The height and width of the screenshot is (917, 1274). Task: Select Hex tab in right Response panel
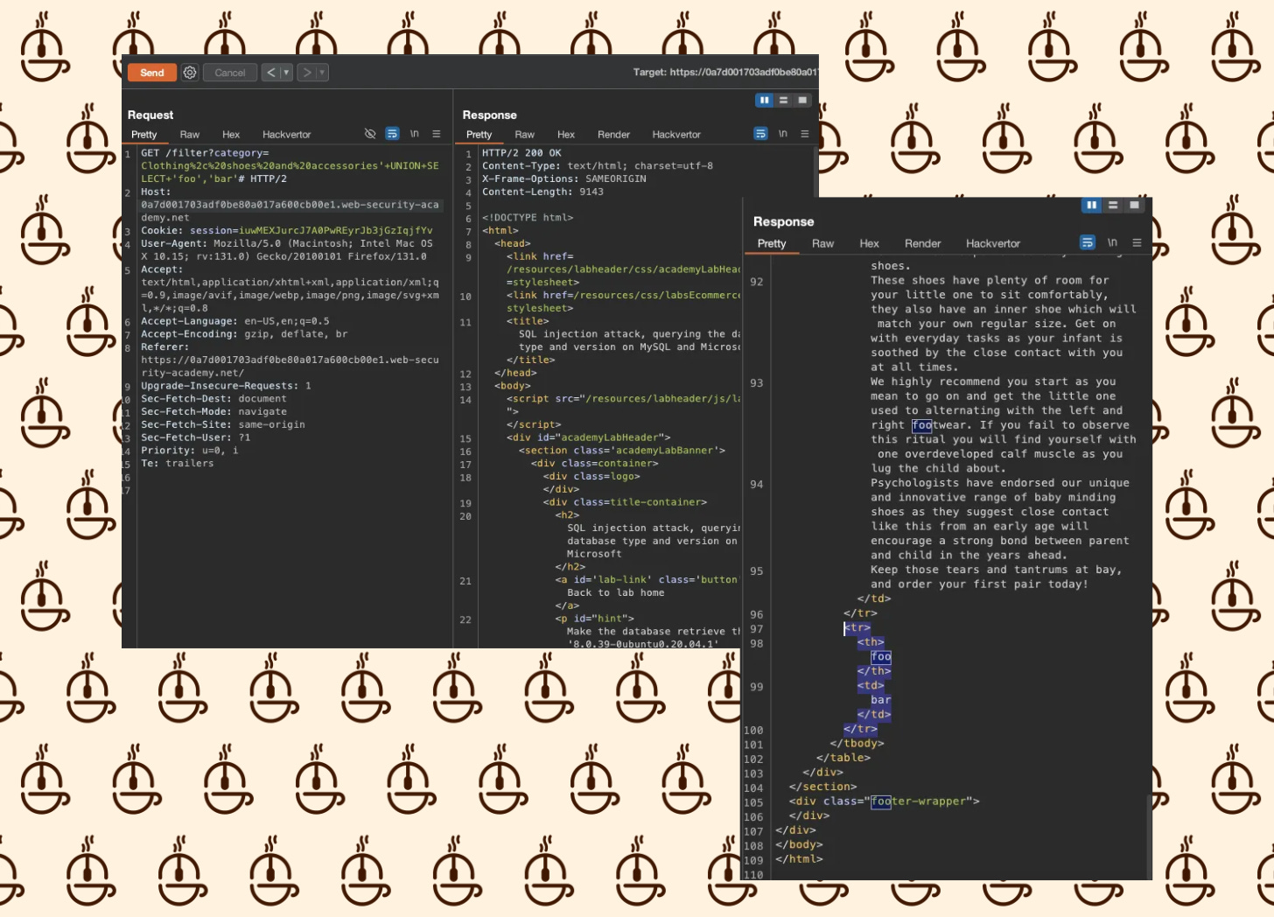pyautogui.click(x=870, y=243)
